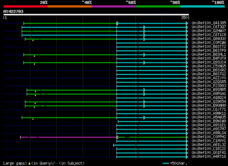Open hit UniRef100_B9SMR5
This screenshot has width=228, height=166.
pos(209,90)
